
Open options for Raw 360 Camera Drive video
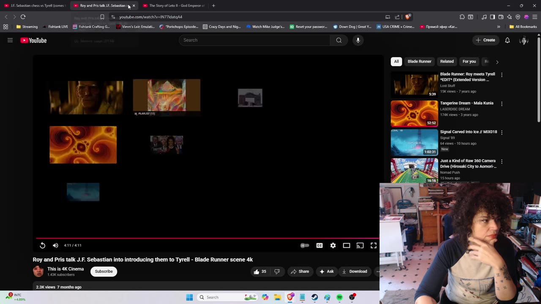502,162
